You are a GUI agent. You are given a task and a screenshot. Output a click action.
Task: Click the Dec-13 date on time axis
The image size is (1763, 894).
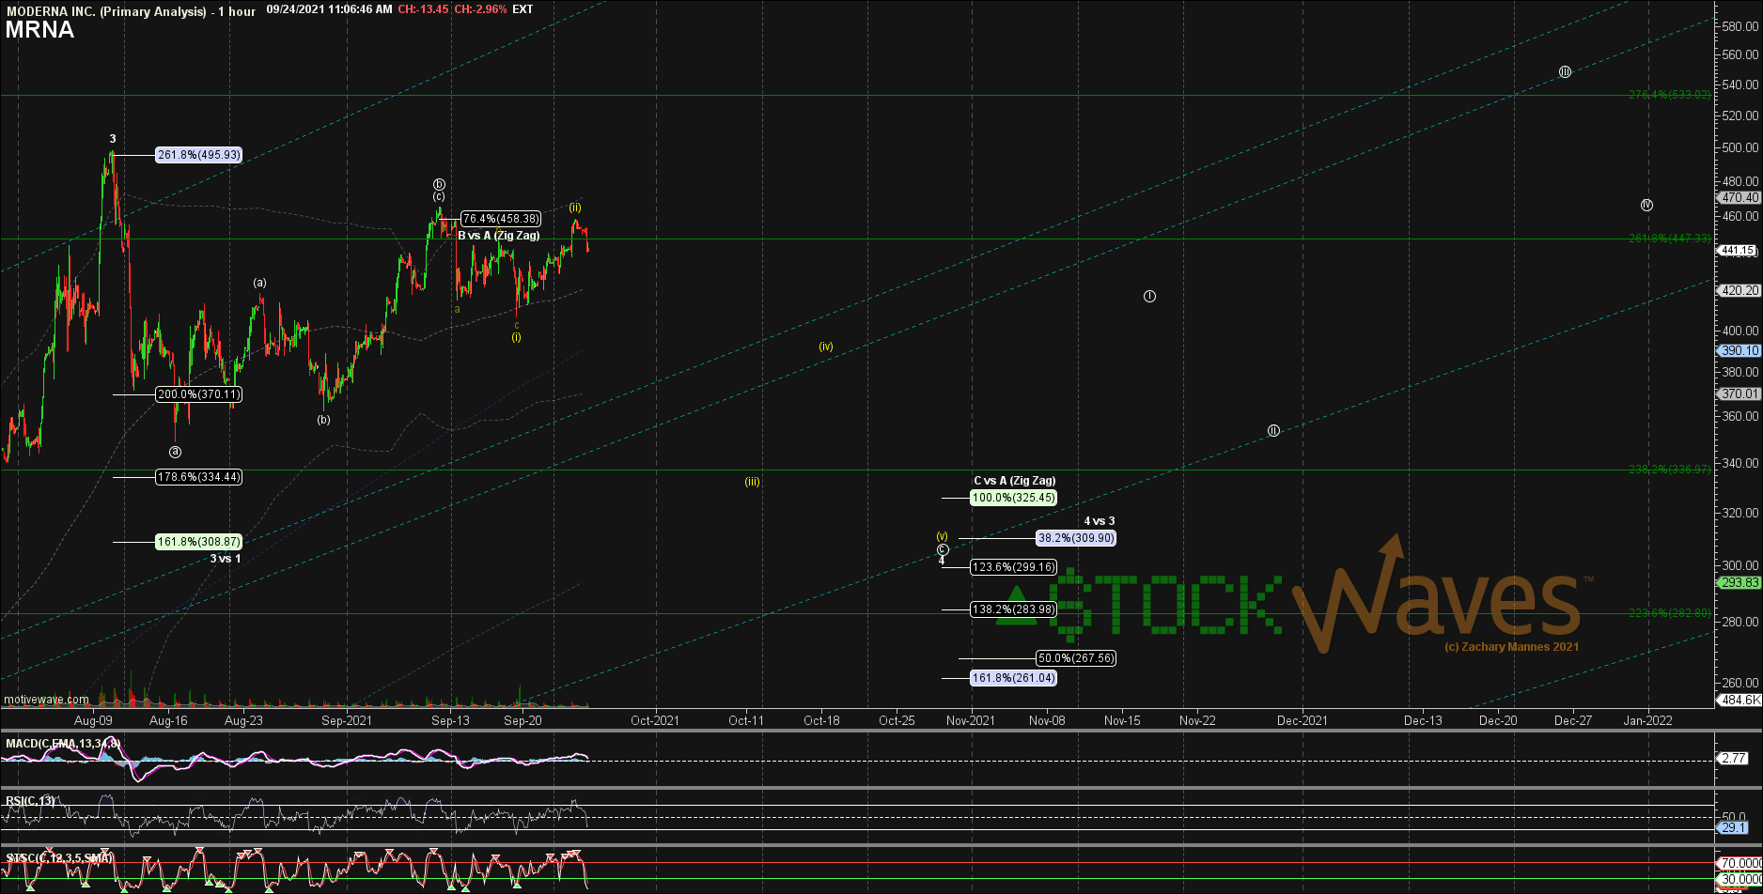coord(1423,721)
